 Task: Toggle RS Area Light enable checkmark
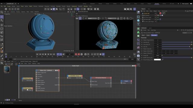click(x=158, y=19)
